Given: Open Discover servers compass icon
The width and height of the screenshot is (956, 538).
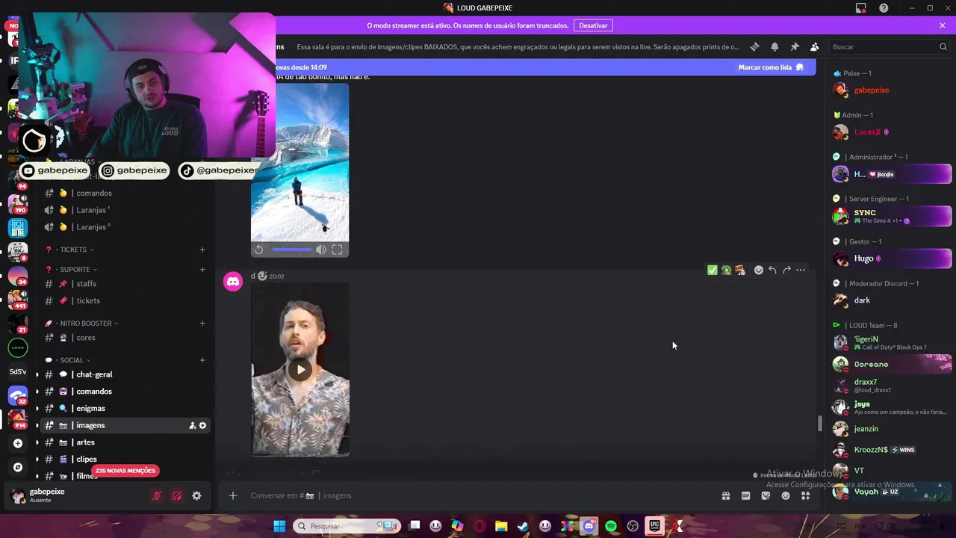Looking at the screenshot, I should (18, 467).
